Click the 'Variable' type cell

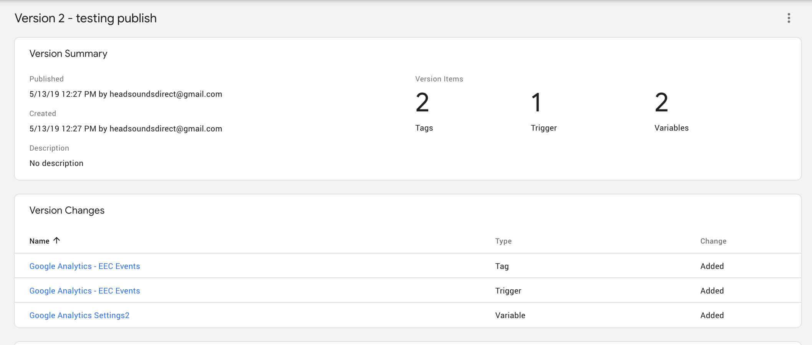(510, 315)
